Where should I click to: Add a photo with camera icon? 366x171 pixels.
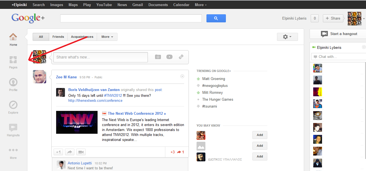(x=158, y=57)
